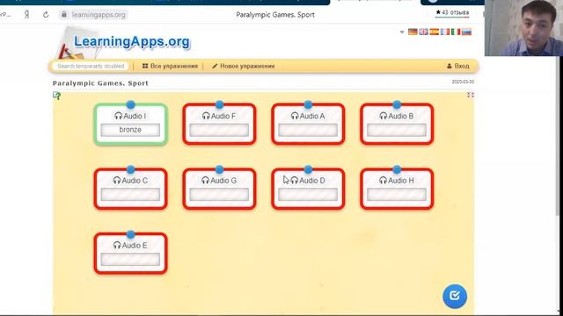Click the answer field under Audio H
Viewport: 563px width, 316px height.
(x=397, y=195)
